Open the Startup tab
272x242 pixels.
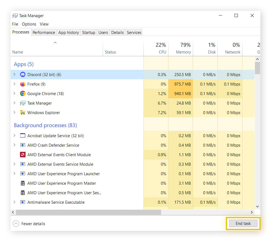[x=88, y=32]
